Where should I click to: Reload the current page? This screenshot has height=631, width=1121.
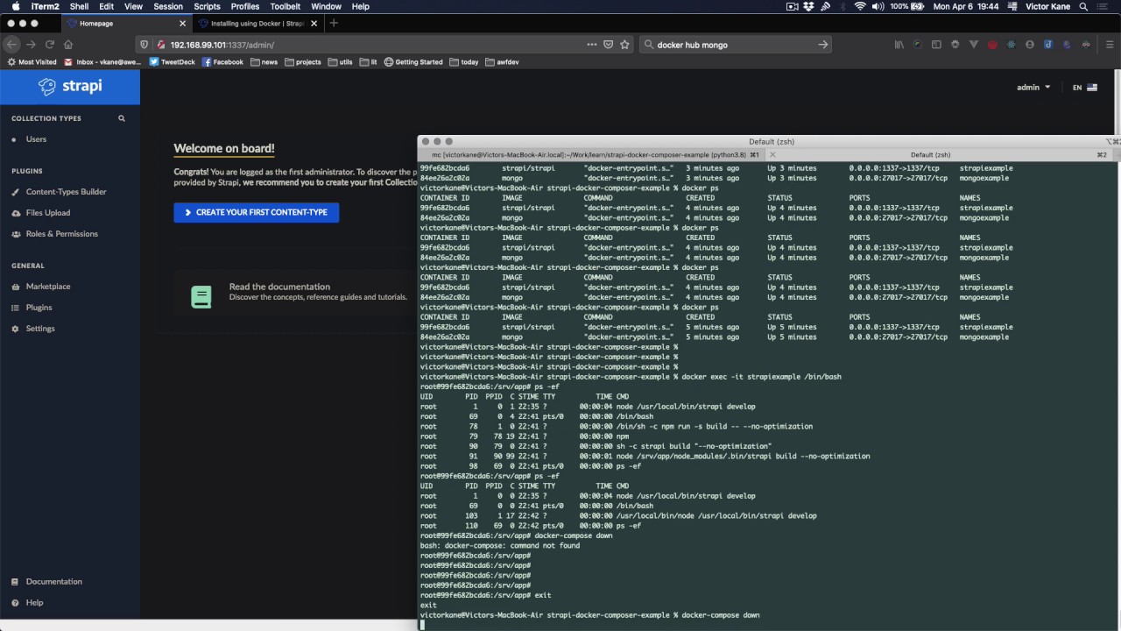pyautogui.click(x=50, y=45)
